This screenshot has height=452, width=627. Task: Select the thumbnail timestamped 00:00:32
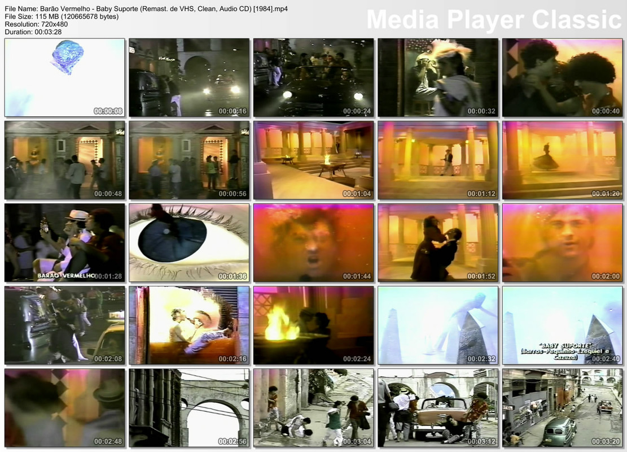click(438, 77)
